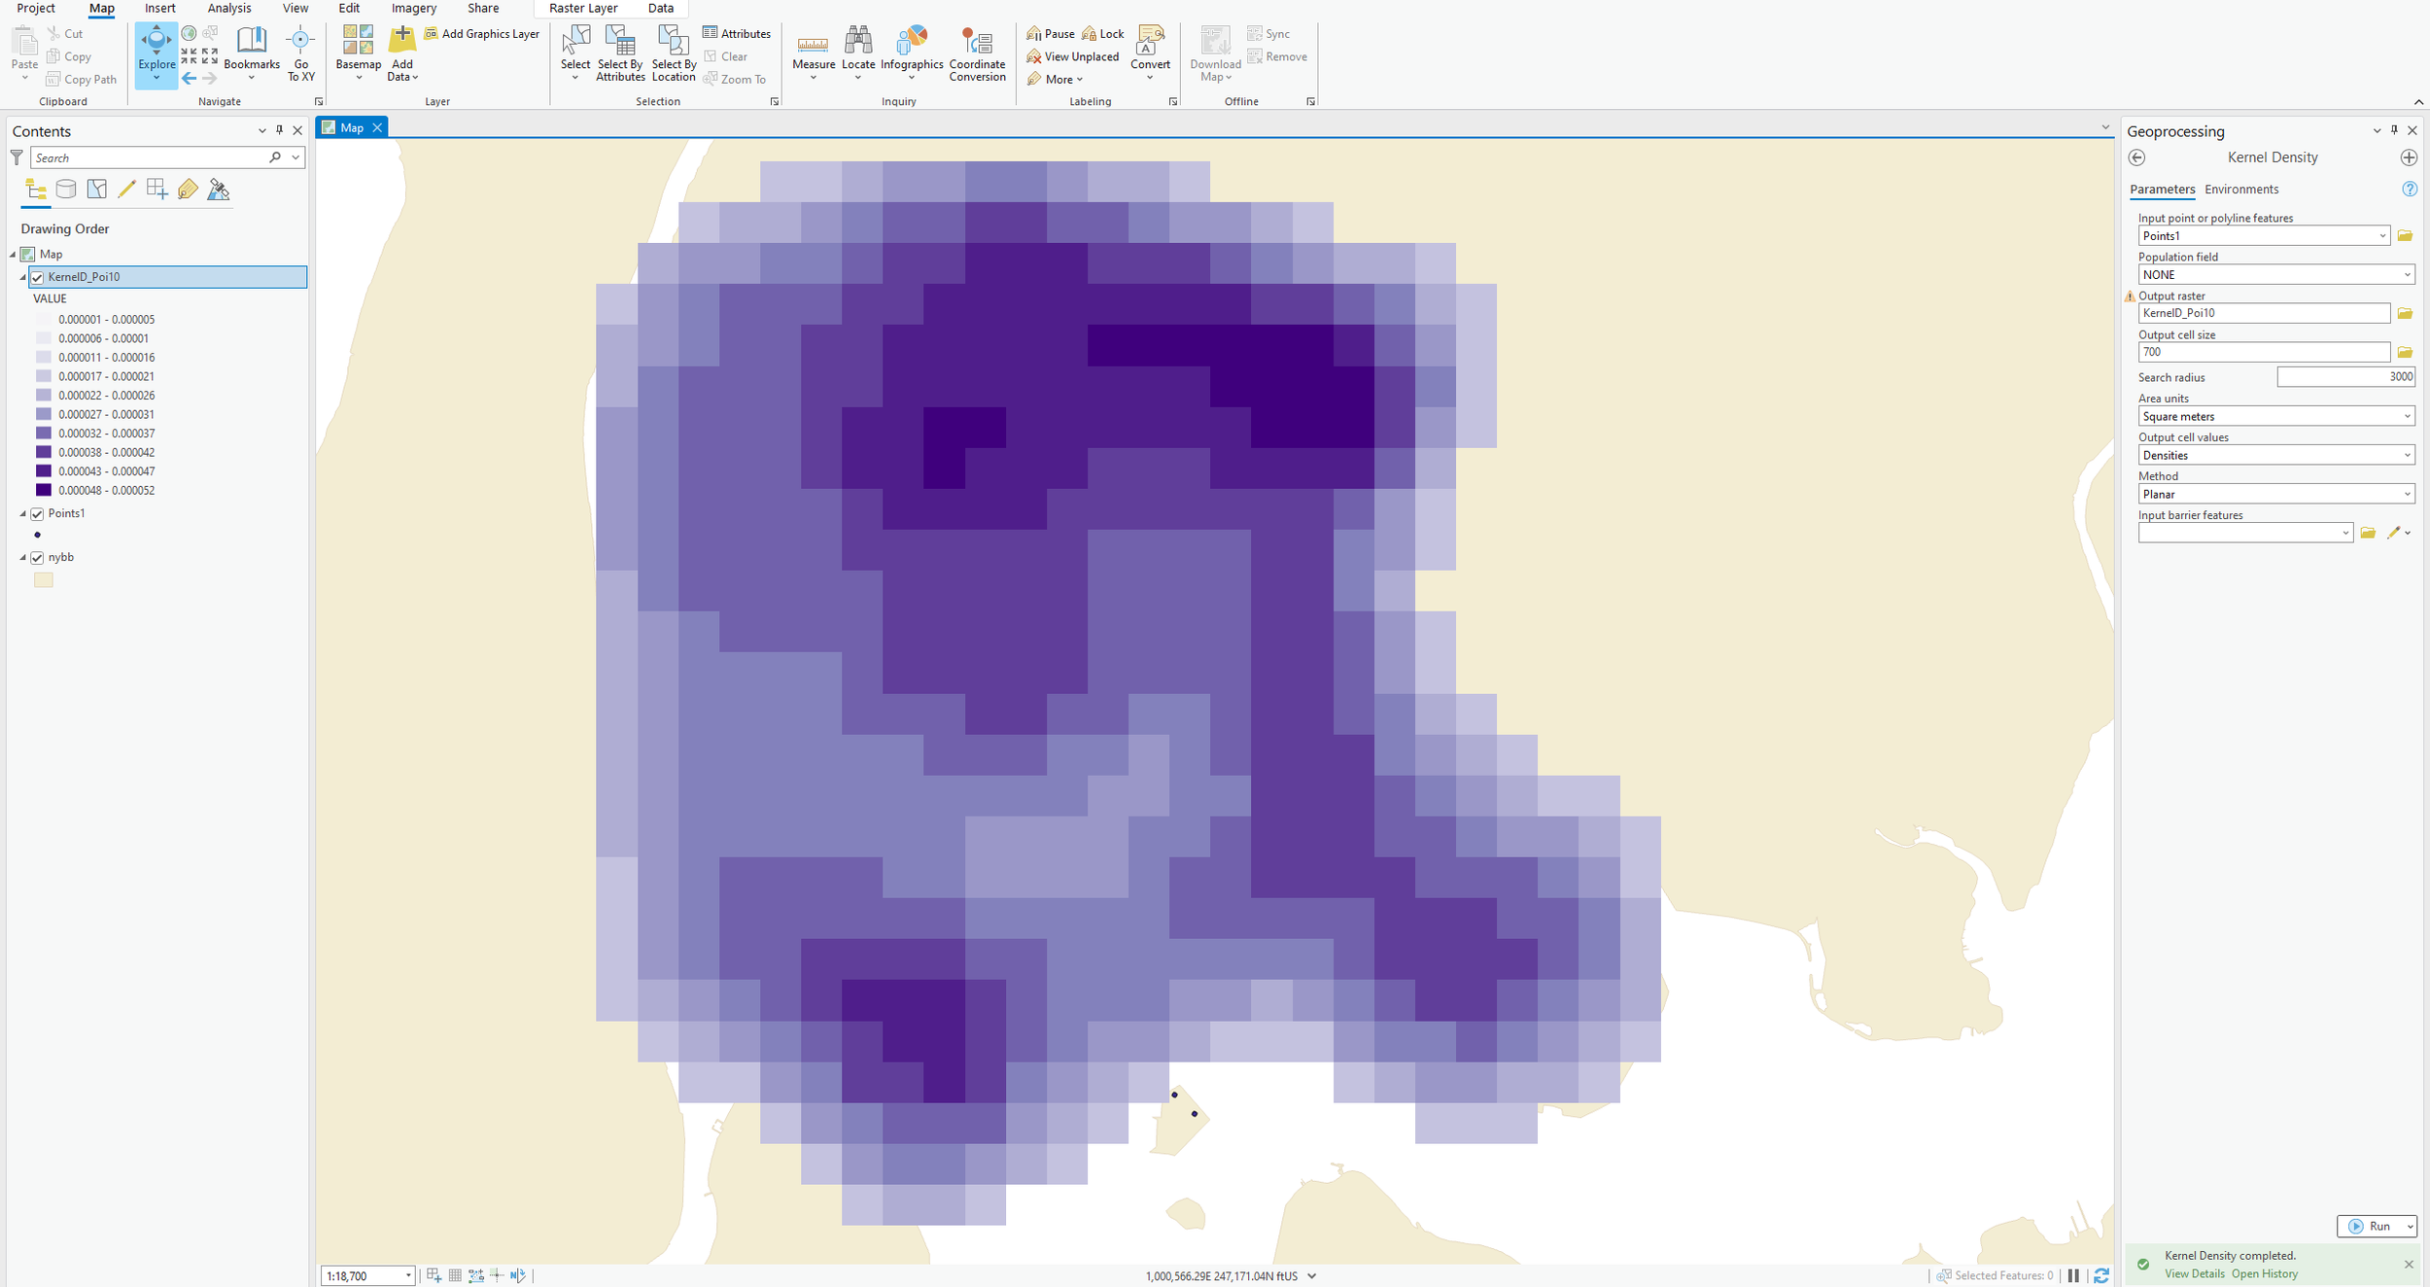Toggle visibility of the Points1 layer
The width and height of the screenshot is (2430, 1287).
(37, 513)
